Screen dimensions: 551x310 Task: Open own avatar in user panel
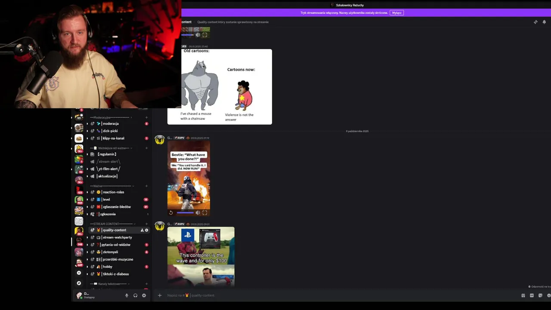coord(79,295)
